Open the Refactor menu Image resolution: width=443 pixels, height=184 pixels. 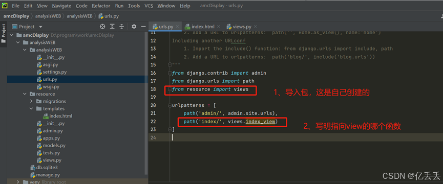(x=101, y=6)
